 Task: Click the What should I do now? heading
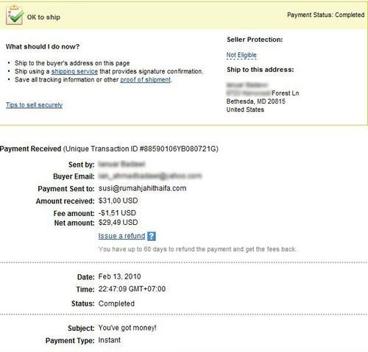coord(43,46)
